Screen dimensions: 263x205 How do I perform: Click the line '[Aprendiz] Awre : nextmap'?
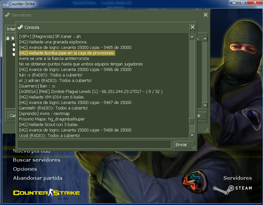pyautogui.click(x=44, y=113)
